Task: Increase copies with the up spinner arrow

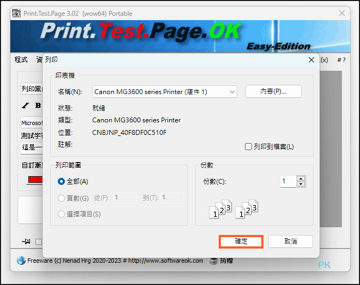Action: tap(301, 178)
